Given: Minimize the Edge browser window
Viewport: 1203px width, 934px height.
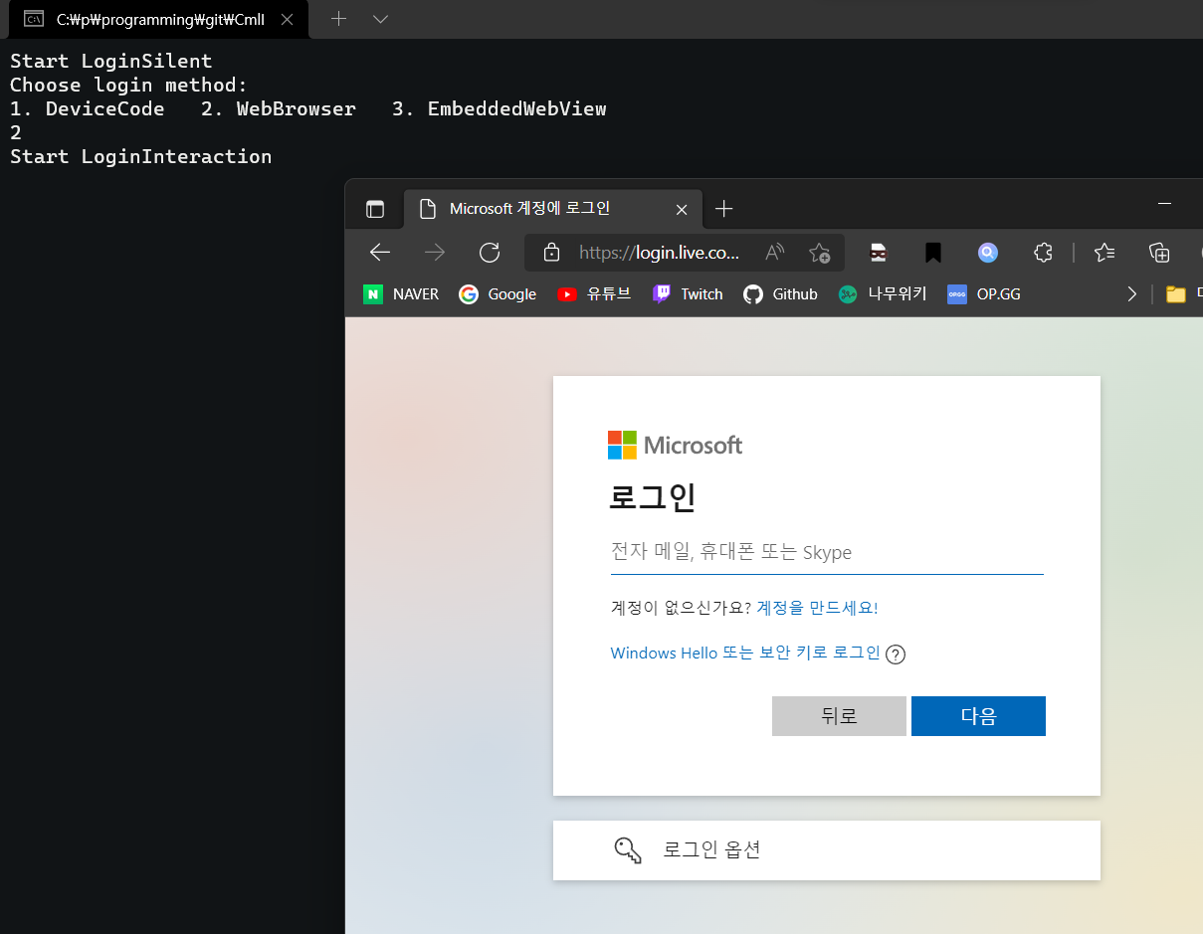Looking at the screenshot, I should pos(1165,204).
